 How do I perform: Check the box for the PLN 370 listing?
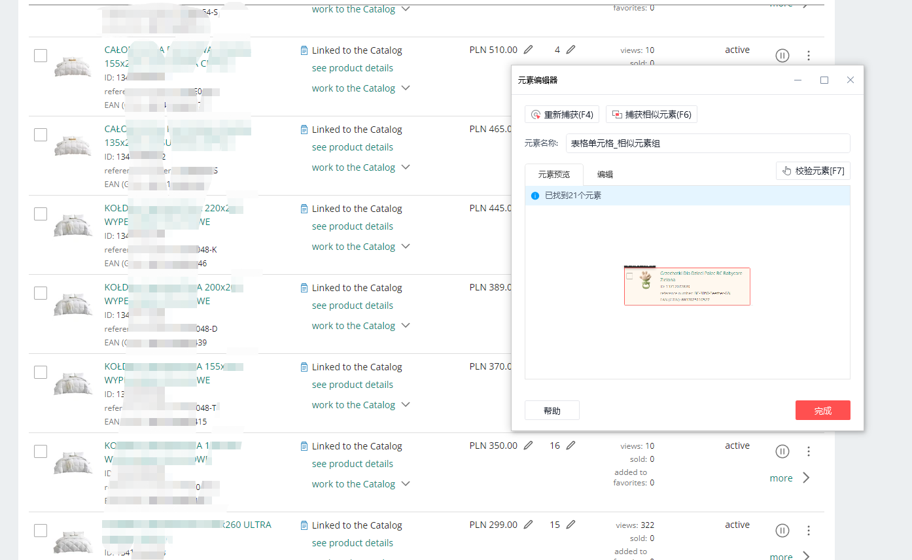point(41,372)
